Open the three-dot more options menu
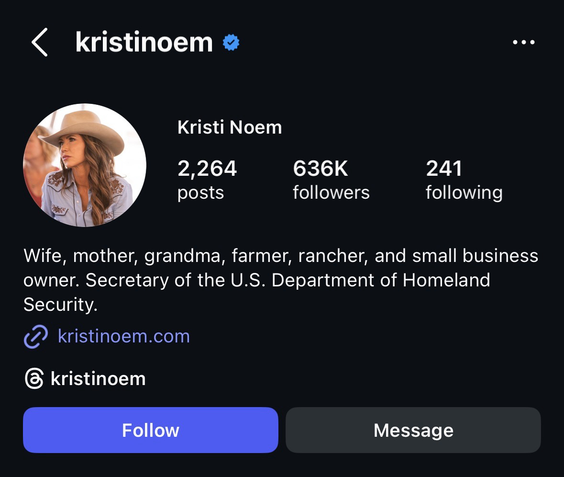564x477 pixels. click(x=523, y=42)
